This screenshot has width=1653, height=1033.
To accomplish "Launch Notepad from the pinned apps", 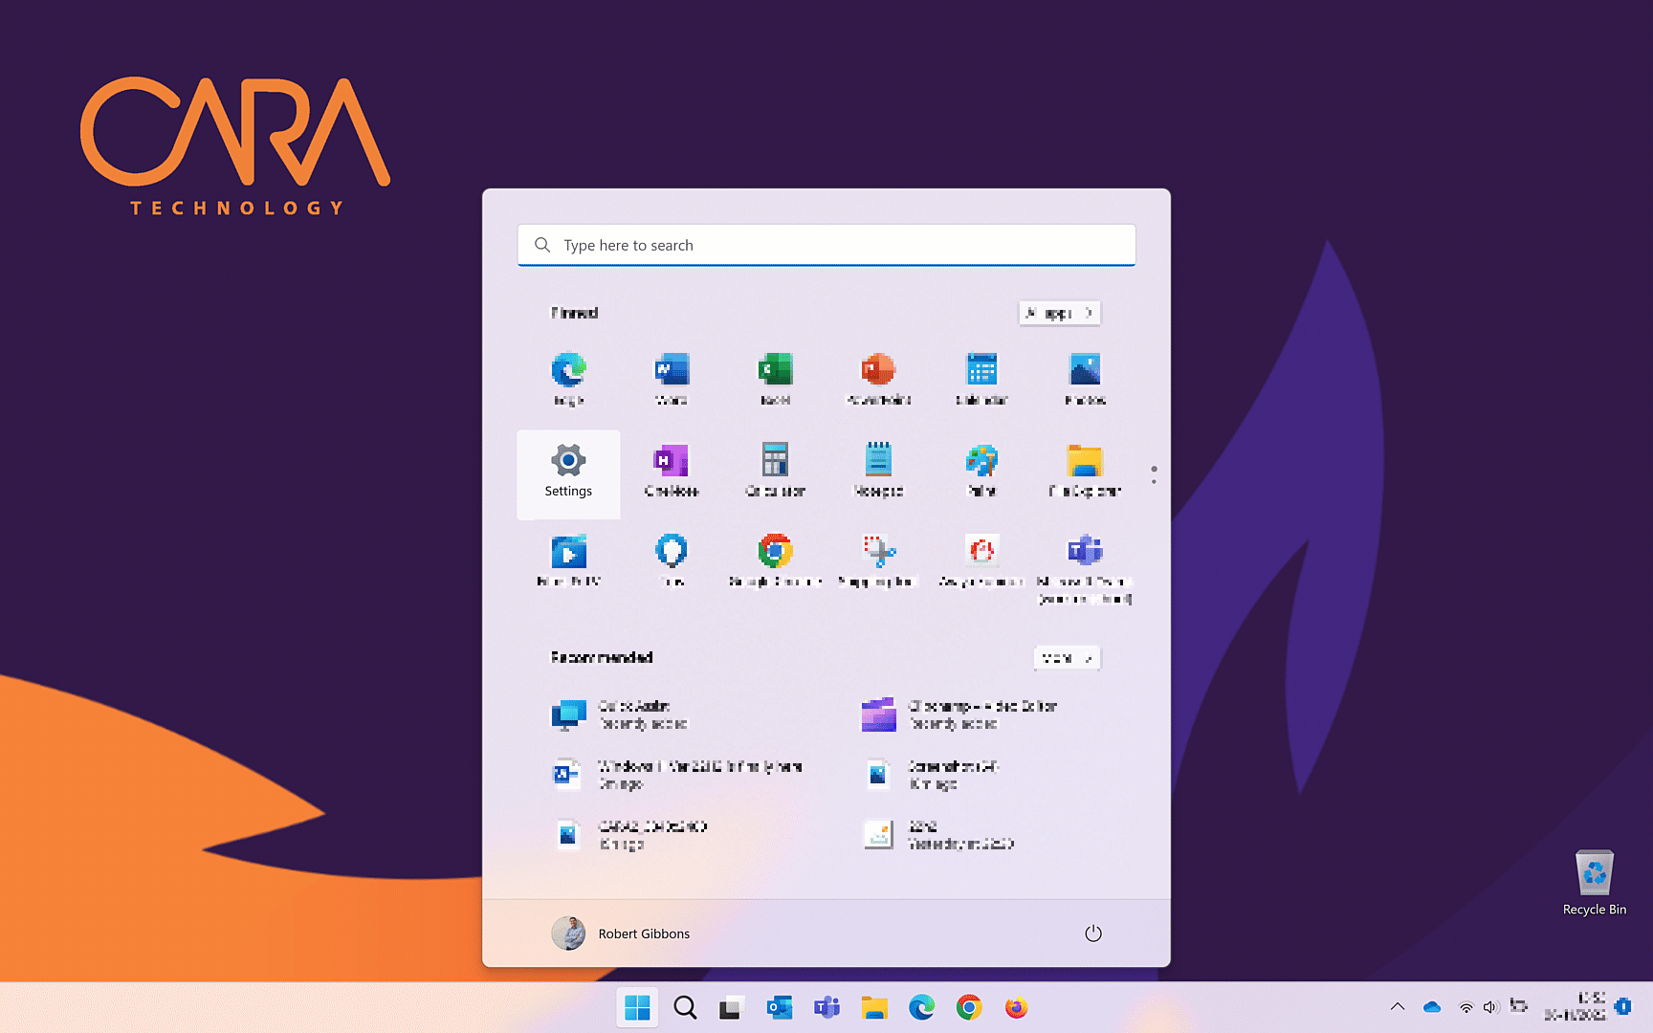I will (x=878, y=470).
